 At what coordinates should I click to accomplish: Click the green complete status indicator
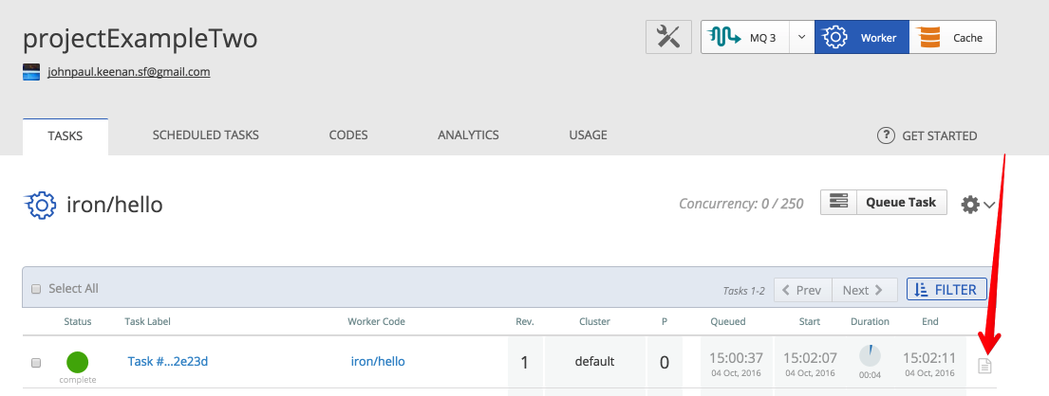[78, 363]
